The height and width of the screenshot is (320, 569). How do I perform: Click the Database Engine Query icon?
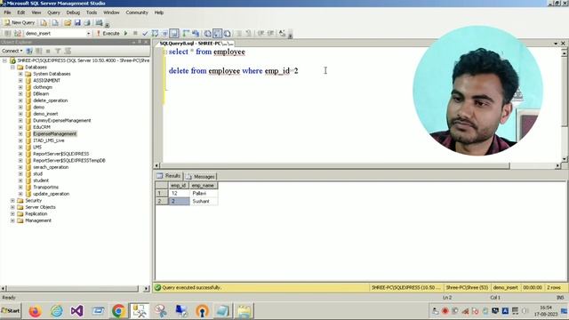pos(44,22)
